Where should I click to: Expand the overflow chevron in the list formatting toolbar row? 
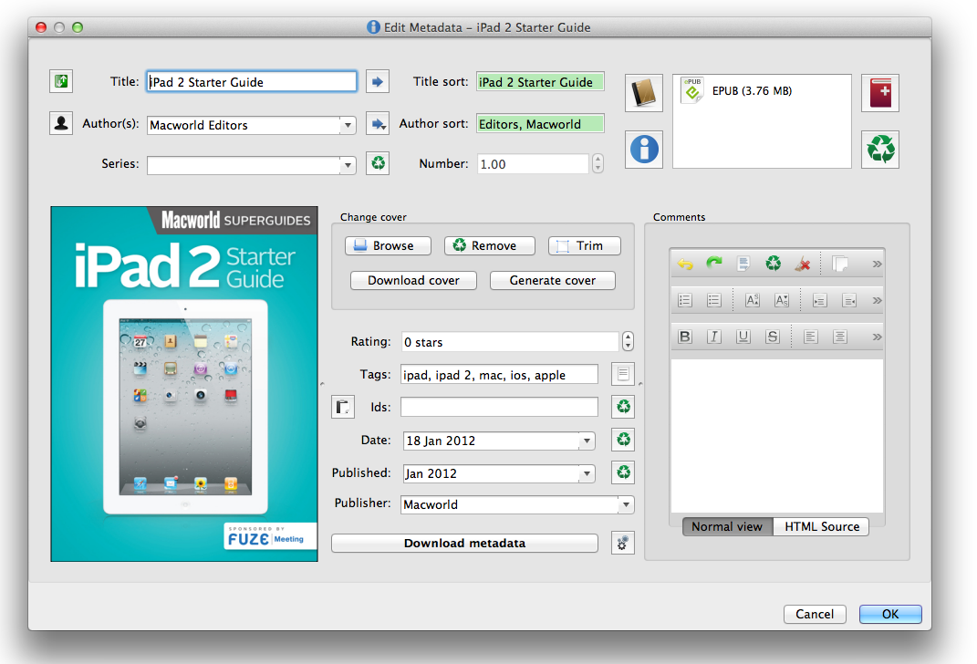(877, 300)
